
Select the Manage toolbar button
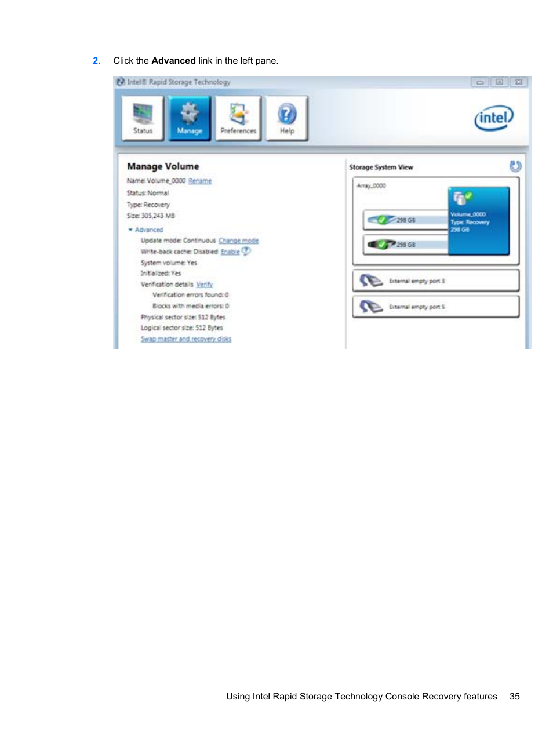point(190,118)
